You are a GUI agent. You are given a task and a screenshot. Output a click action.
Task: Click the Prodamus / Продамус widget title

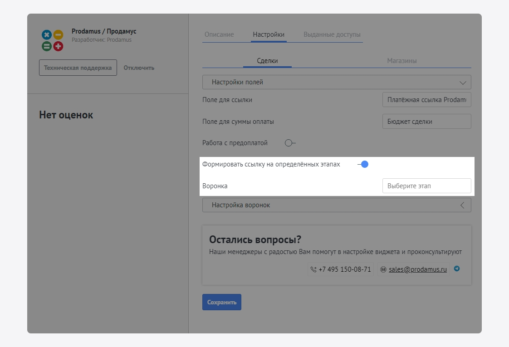[104, 31]
